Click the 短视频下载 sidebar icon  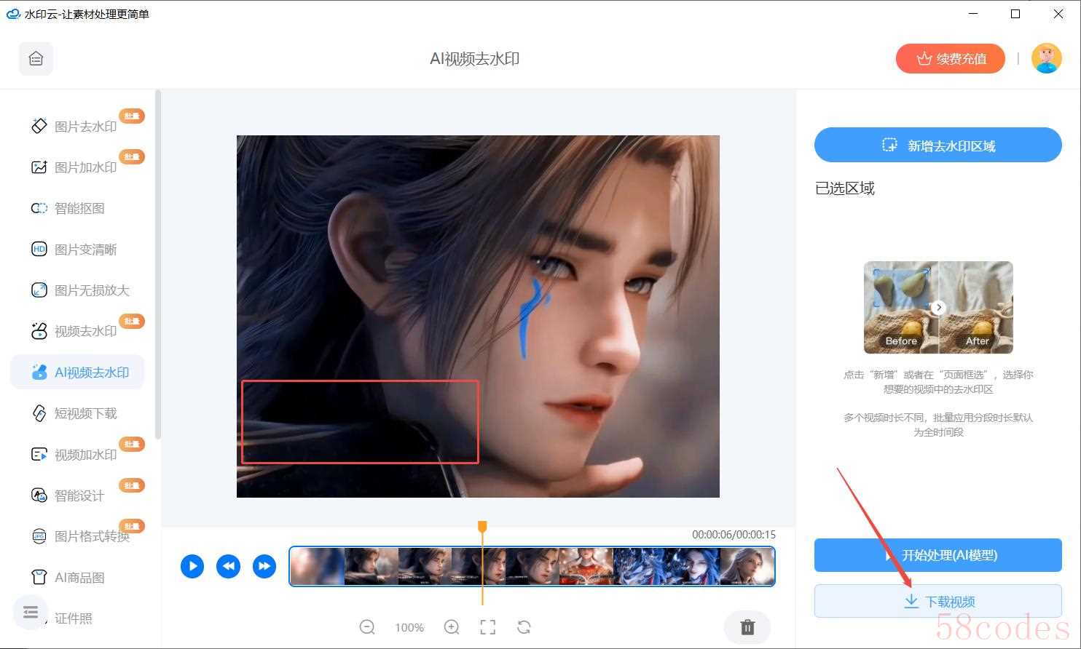click(39, 413)
